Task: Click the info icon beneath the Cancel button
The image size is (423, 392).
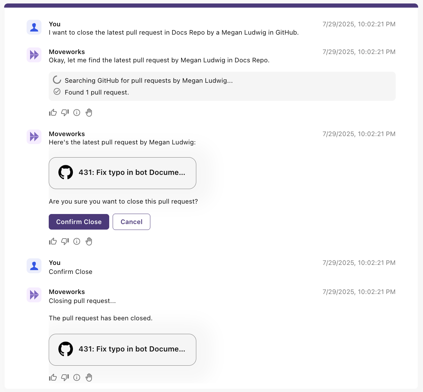Action: tap(77, 241)
